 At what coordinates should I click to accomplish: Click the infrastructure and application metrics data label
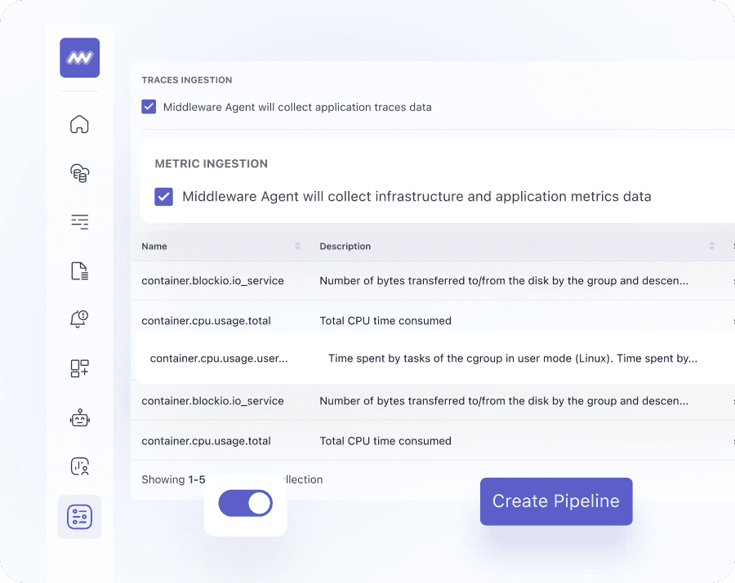pos(416,196)
